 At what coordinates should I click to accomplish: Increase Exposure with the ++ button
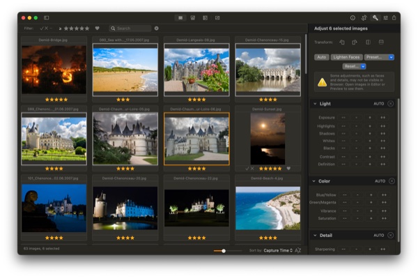pyautogui.click(x=382, y=118)
